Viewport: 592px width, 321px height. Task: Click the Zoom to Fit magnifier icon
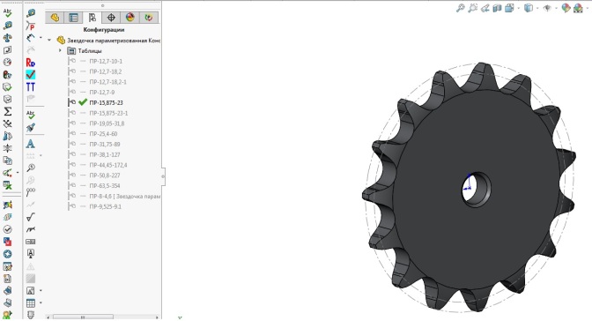460,8
